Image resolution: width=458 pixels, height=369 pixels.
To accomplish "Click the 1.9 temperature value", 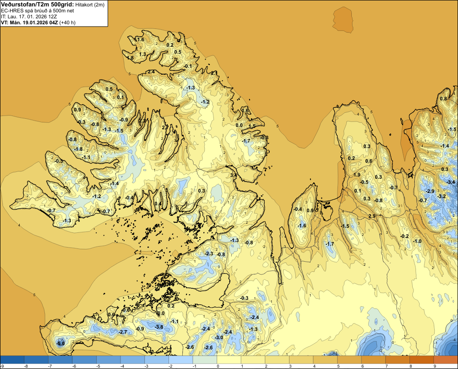I will click(x=357, y=175).
